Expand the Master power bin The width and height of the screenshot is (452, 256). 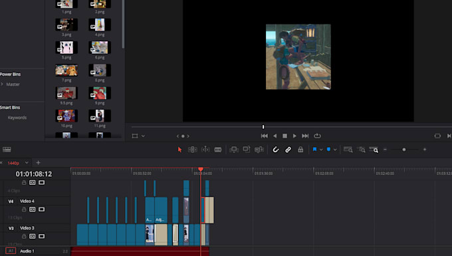[2, 84]
